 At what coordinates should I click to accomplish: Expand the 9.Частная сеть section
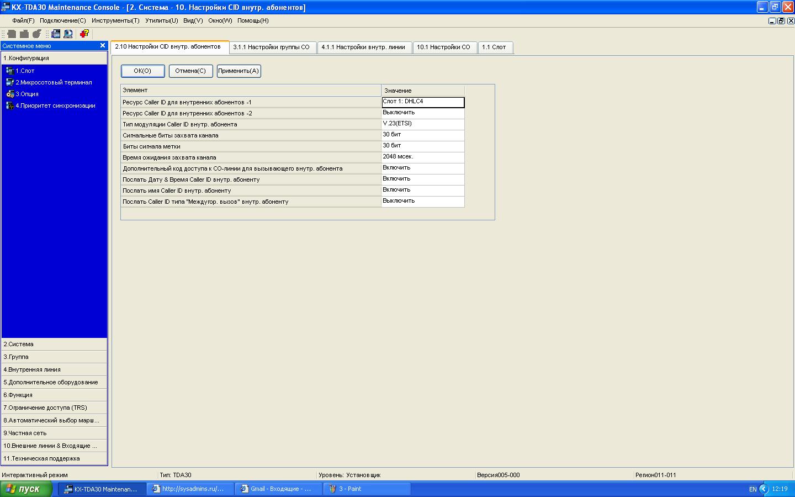coord(54,433)
